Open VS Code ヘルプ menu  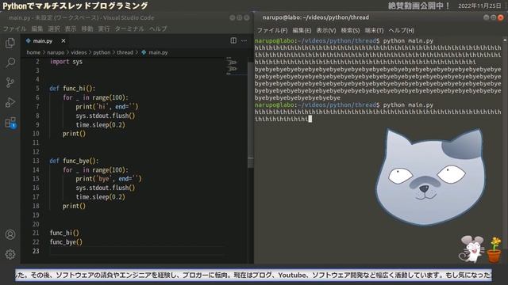coord(158,28)
